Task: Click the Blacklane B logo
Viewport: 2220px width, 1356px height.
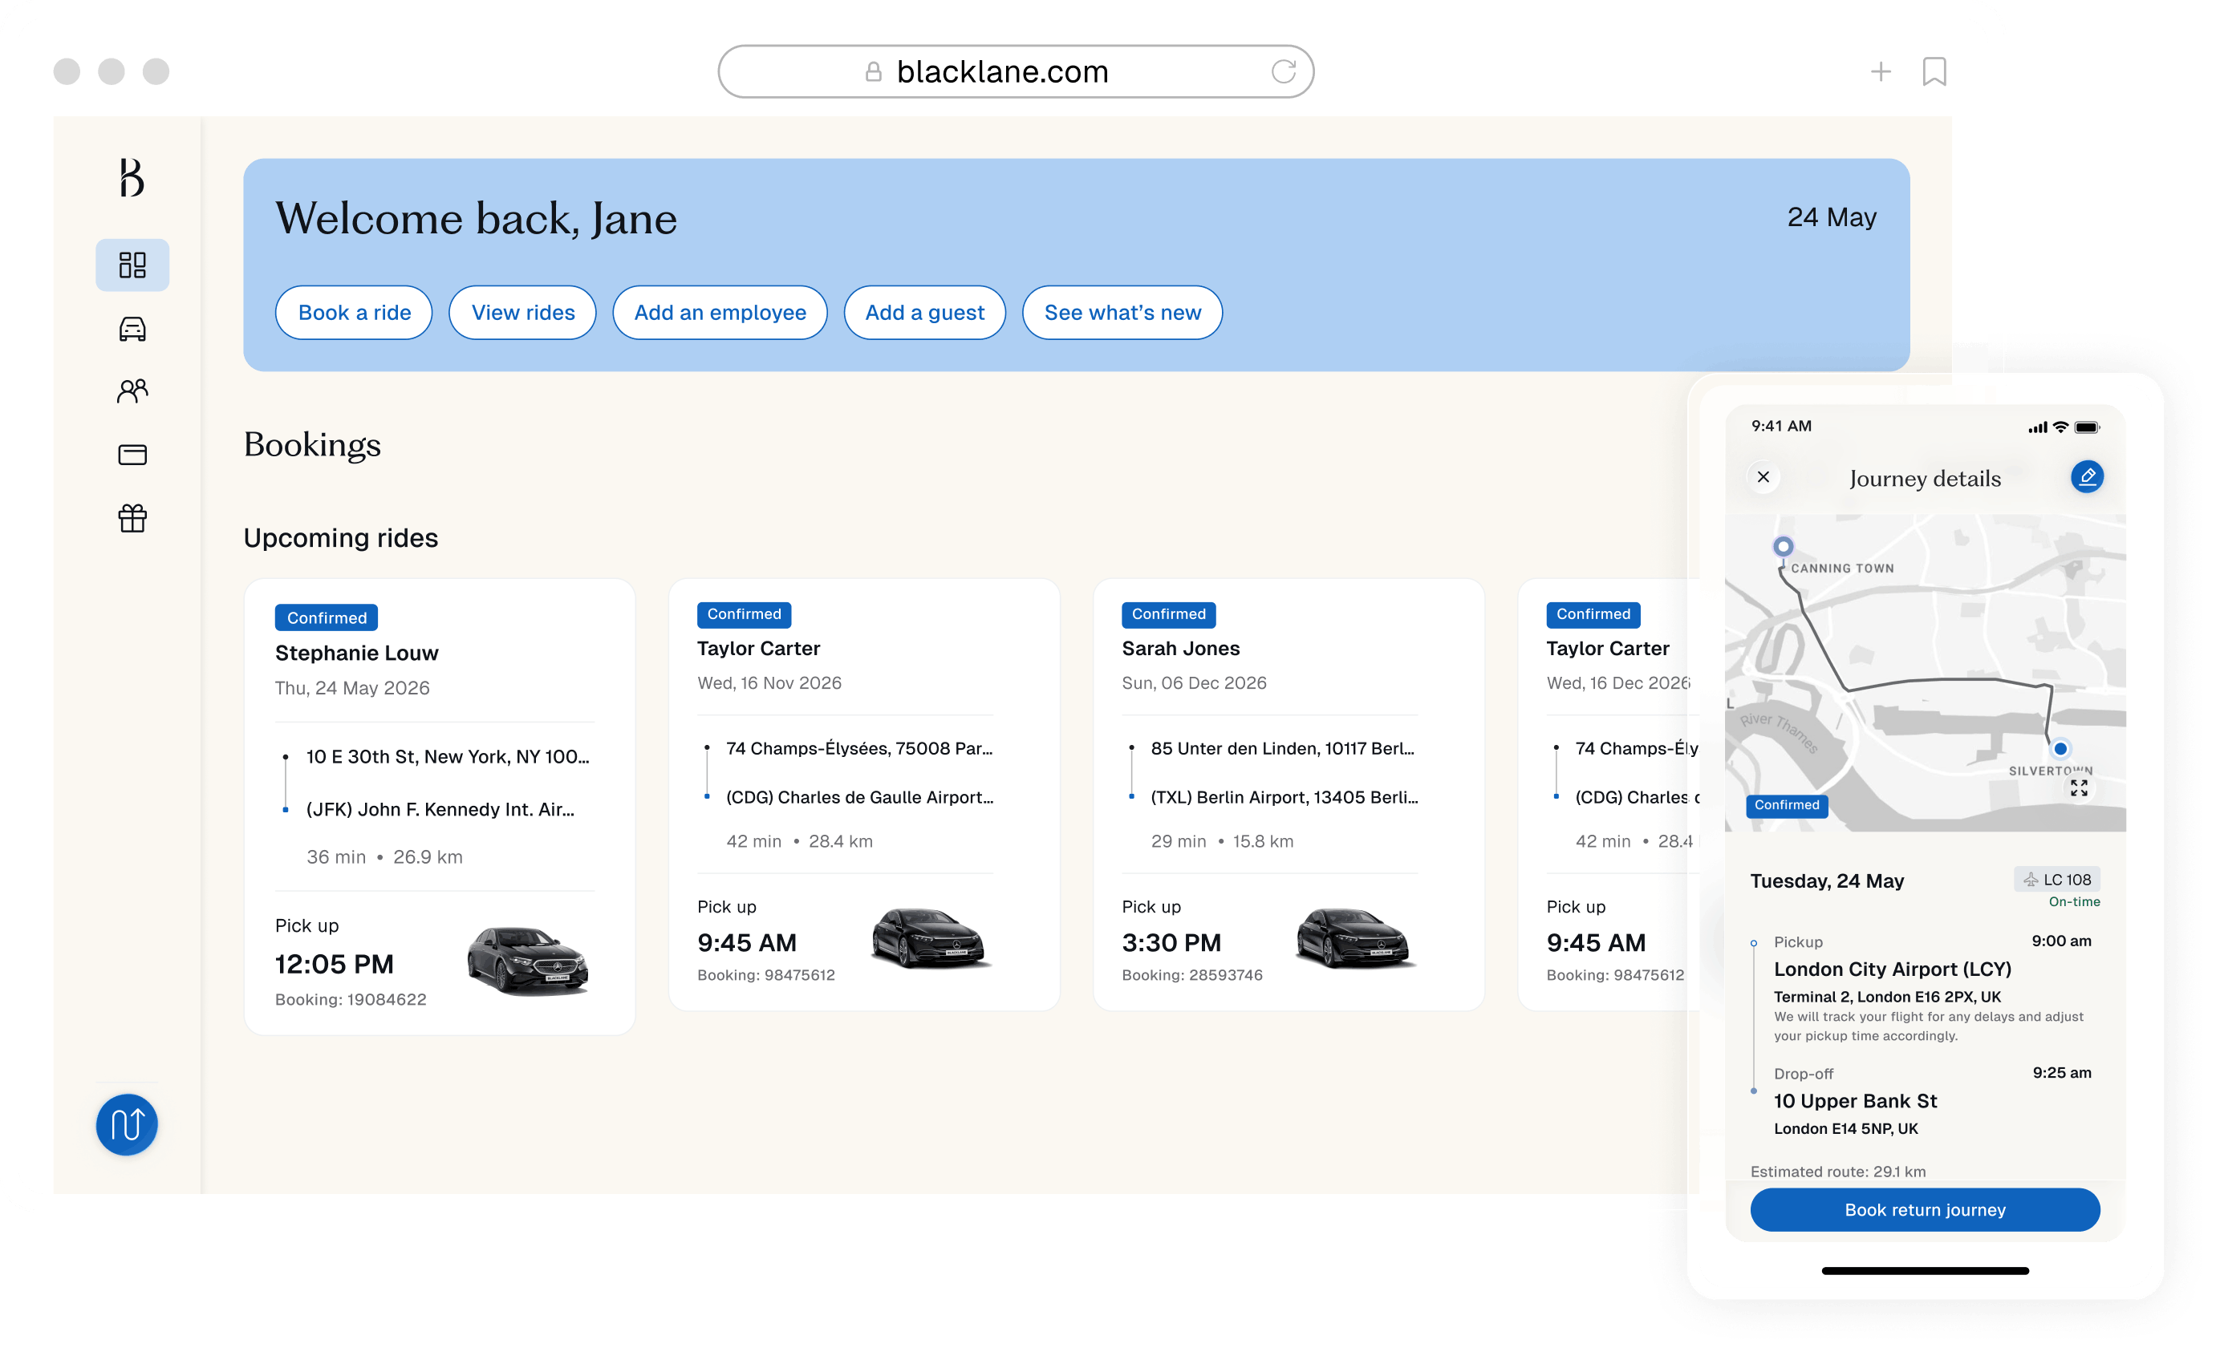Action: coord(132,177)
